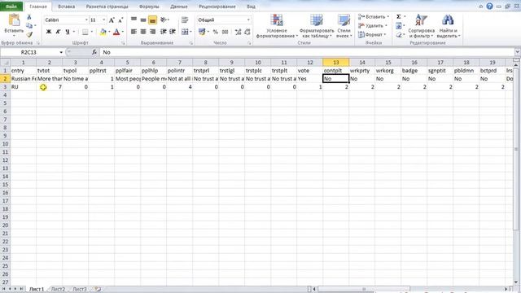The image size is (521, 293).
Task: Switch to Разметка страницы tab
Action: (107, 7)
